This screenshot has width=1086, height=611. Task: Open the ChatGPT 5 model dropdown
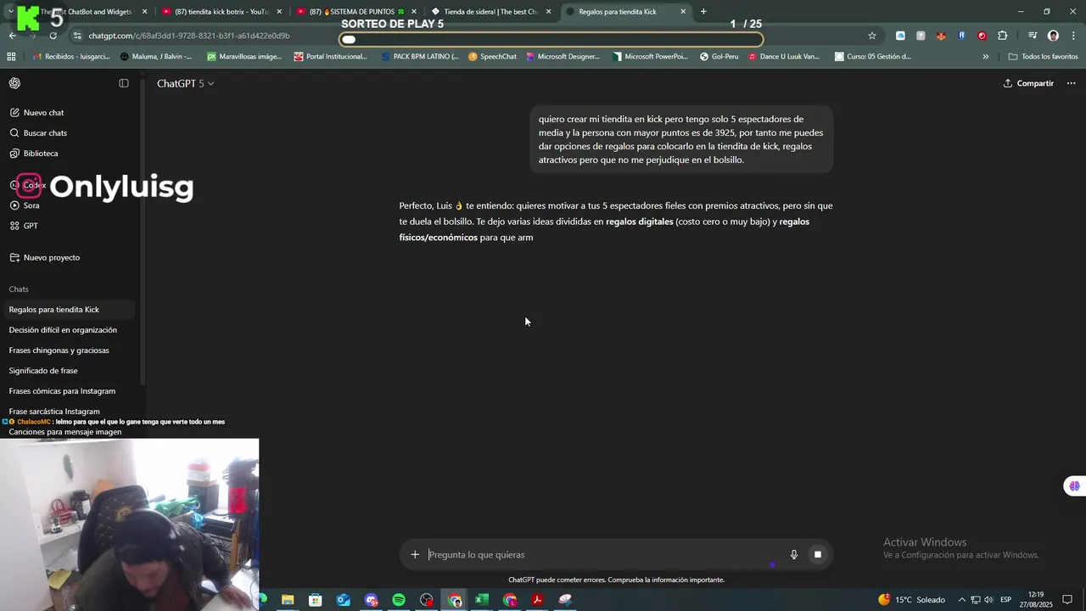click(x=185, y=83)
